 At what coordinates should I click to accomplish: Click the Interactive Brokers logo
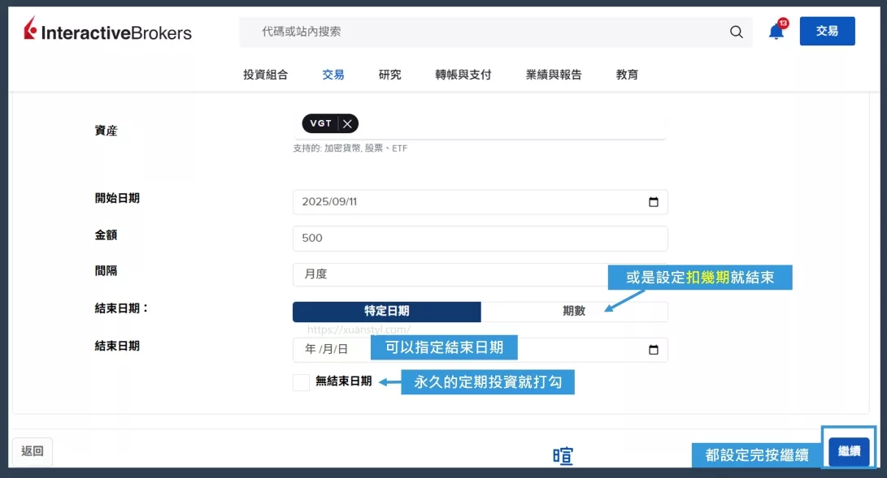tap(108, 32)
